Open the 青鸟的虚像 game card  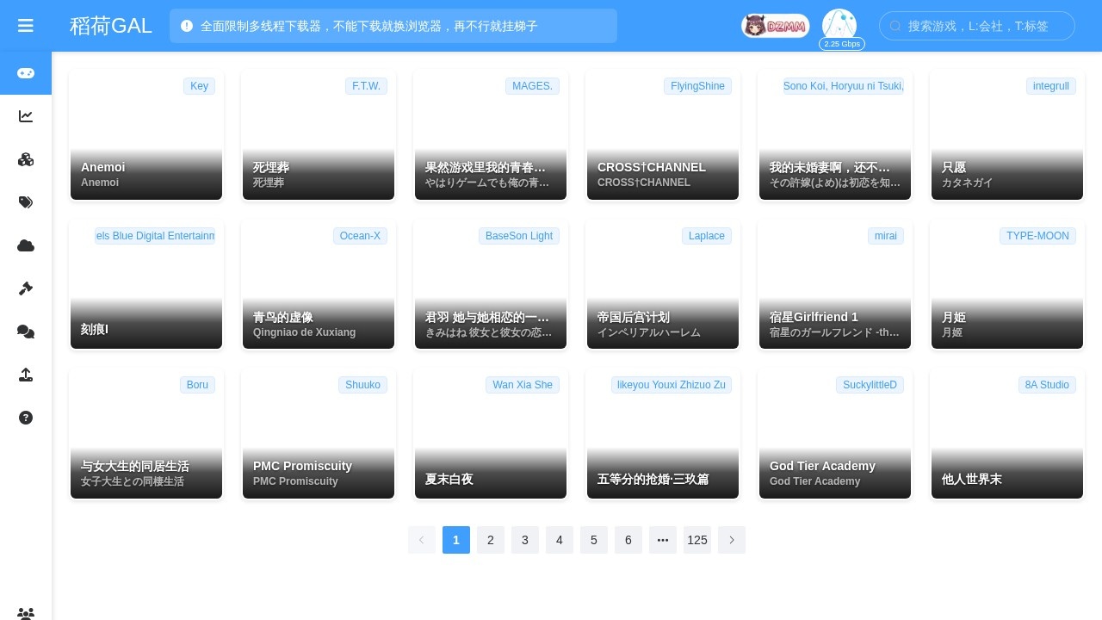click(x=319, y=284)
